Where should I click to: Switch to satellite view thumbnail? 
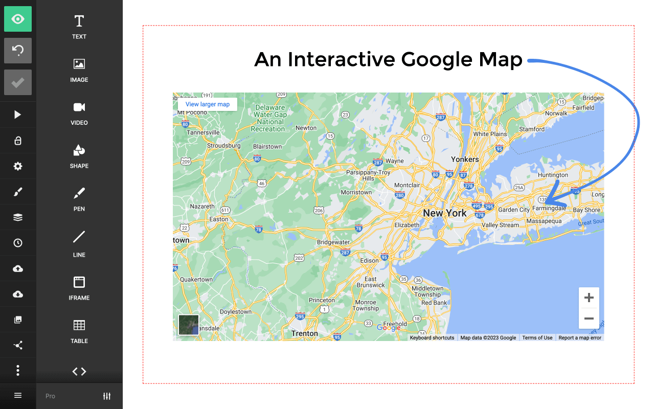click(189, 325)
